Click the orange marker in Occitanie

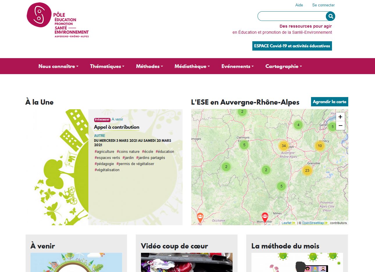tap(200, 218)
